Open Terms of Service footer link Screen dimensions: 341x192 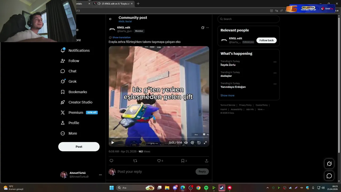point(228,105)
